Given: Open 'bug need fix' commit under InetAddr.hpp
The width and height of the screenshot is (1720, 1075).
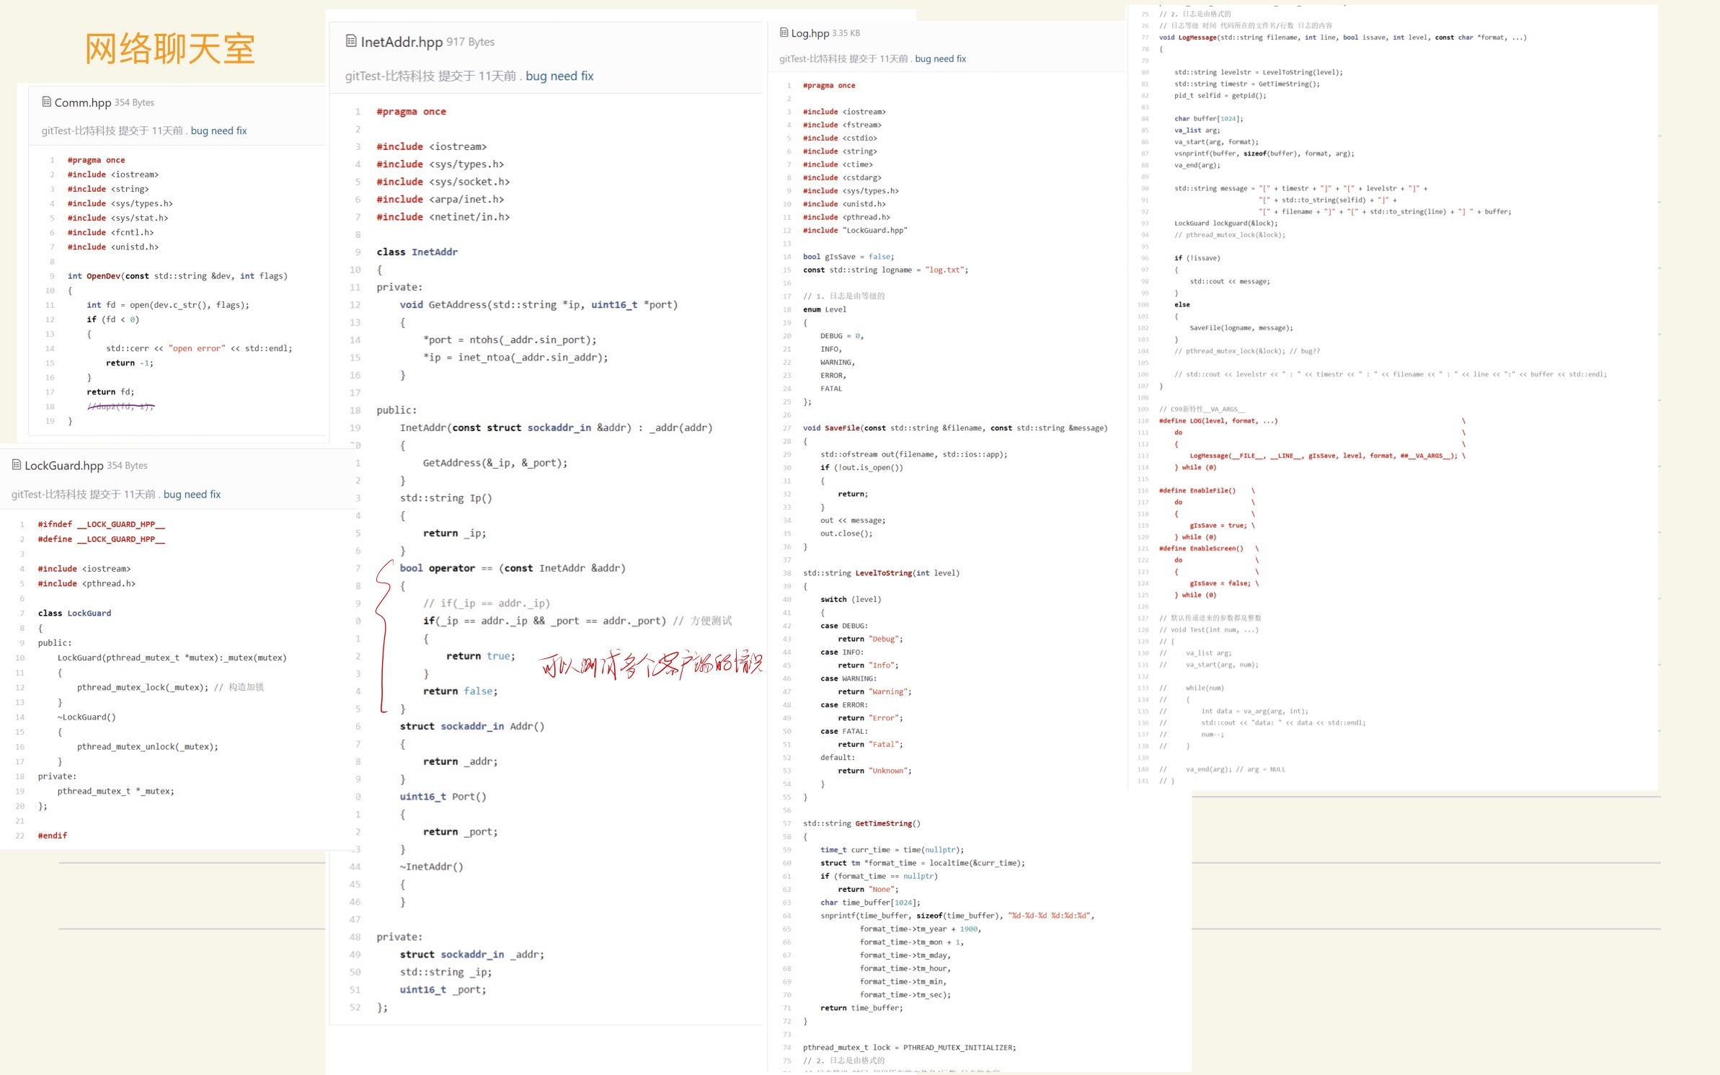Looking at the screenshot, I should (559, 76).
